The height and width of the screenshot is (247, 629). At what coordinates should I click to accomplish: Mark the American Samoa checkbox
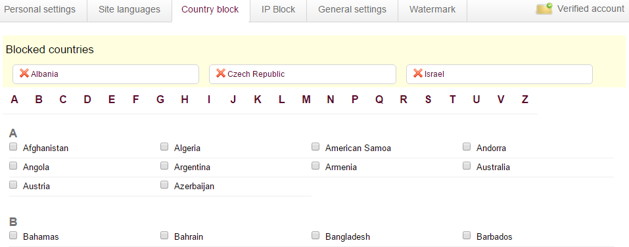point(315,146)
